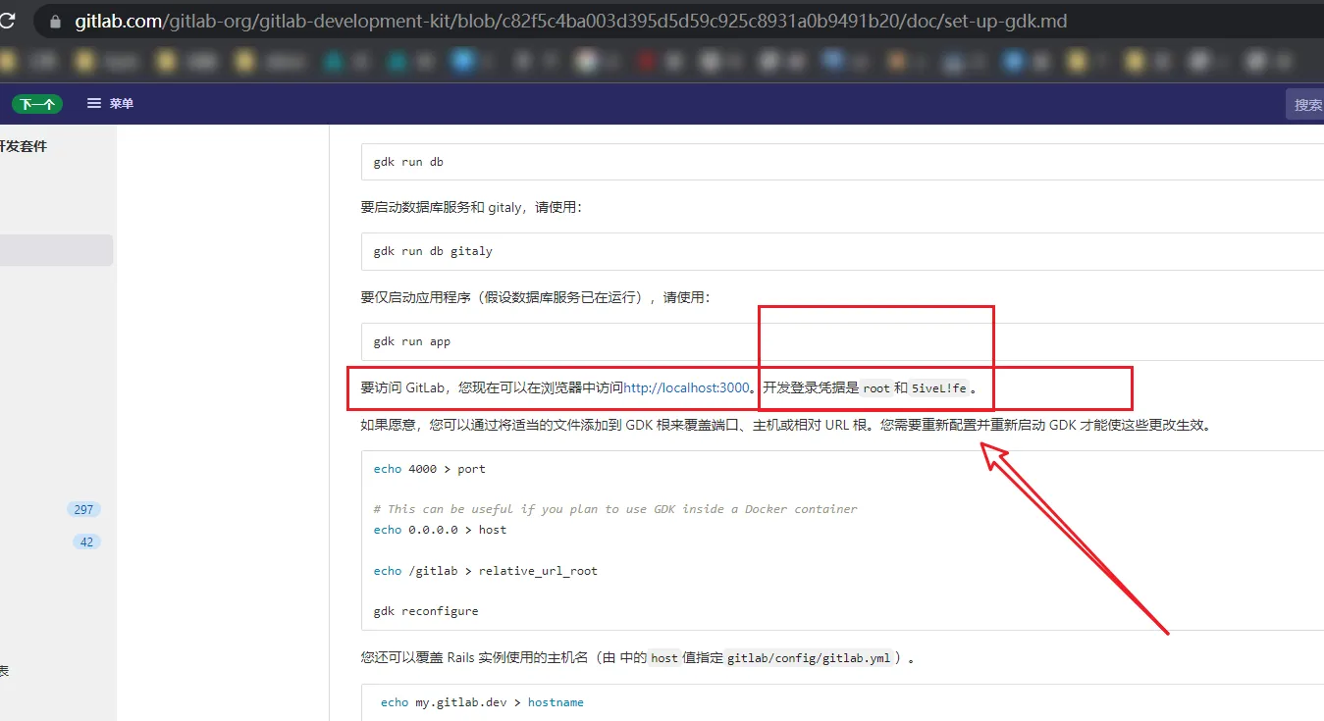Click the 'echo 4000 > port' line
1324x721 pixels.
pos(429,469)
